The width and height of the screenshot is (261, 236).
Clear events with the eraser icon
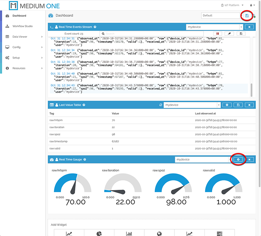[229, 34]
